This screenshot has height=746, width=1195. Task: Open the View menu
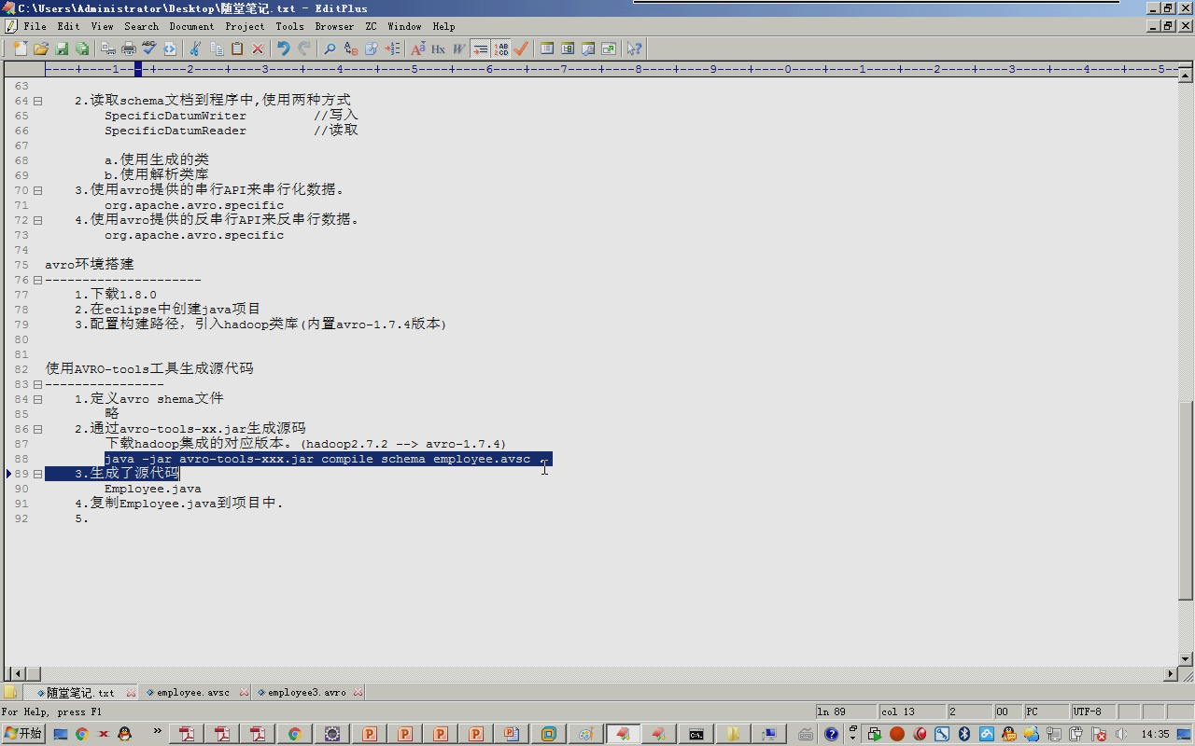click(x=102, y=26)
